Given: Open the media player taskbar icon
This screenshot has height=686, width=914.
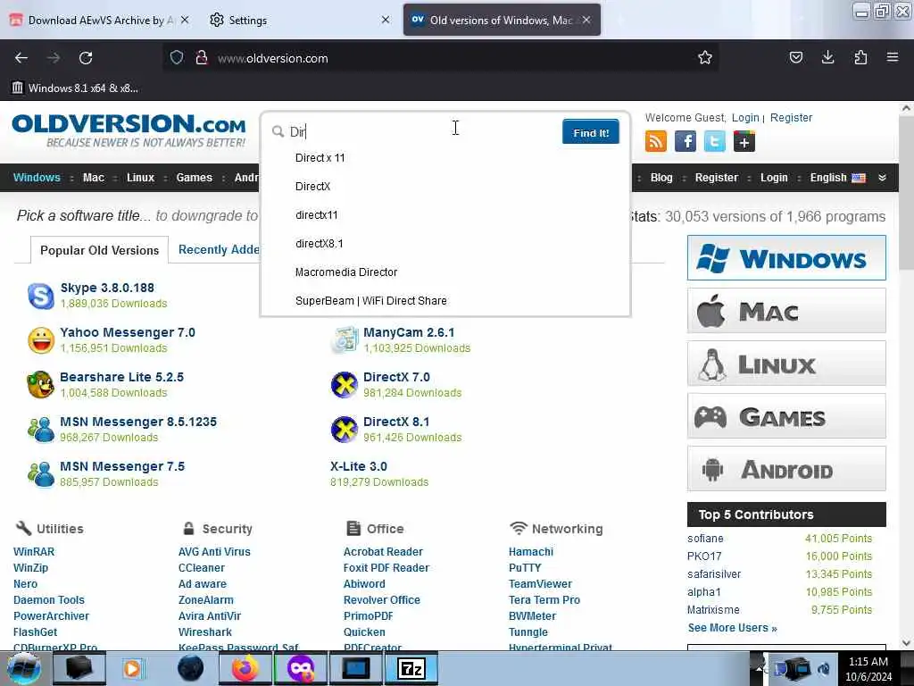Looking at the screenshot, I should coord(134,668).
